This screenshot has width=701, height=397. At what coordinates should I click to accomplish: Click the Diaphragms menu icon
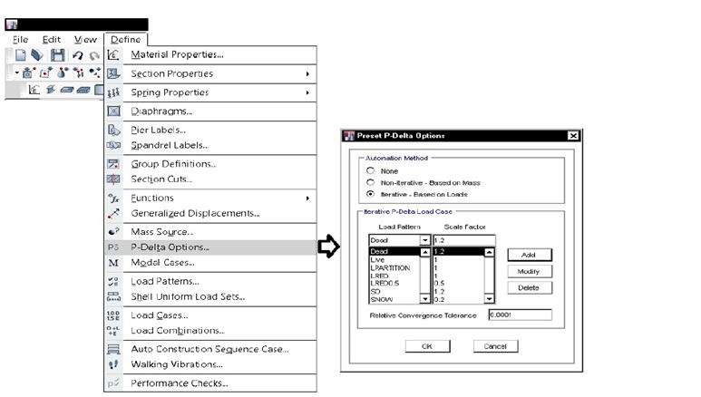113,111
